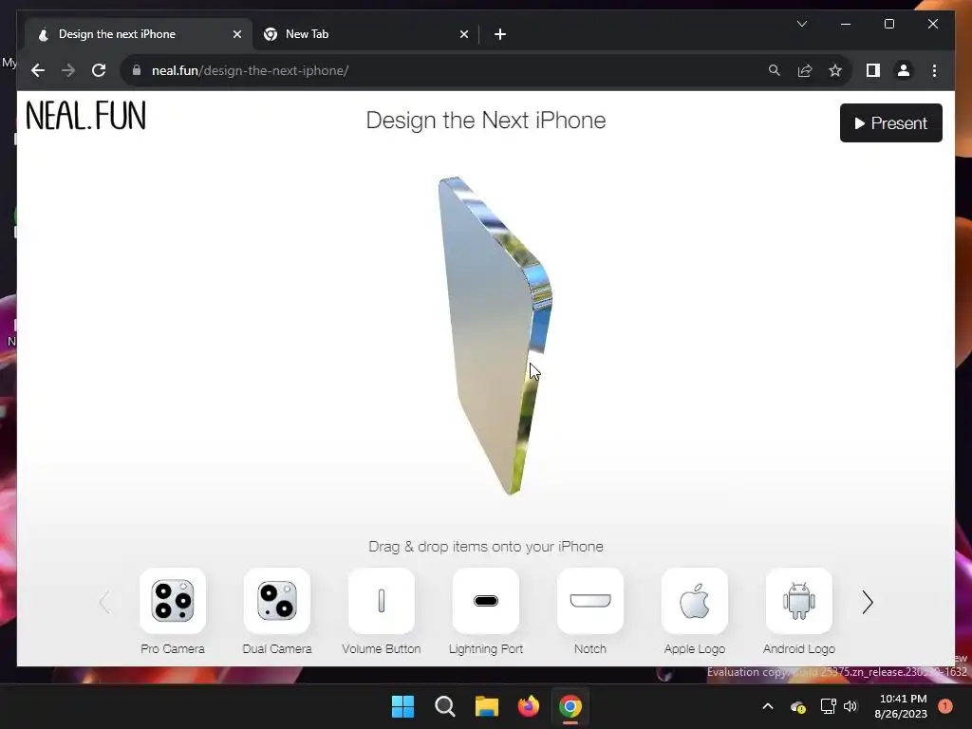This screenshot has width=972, height=729.
Task: Launch Firefox from the taskbar
Action: pyautogui.click(x=528, y=706)
